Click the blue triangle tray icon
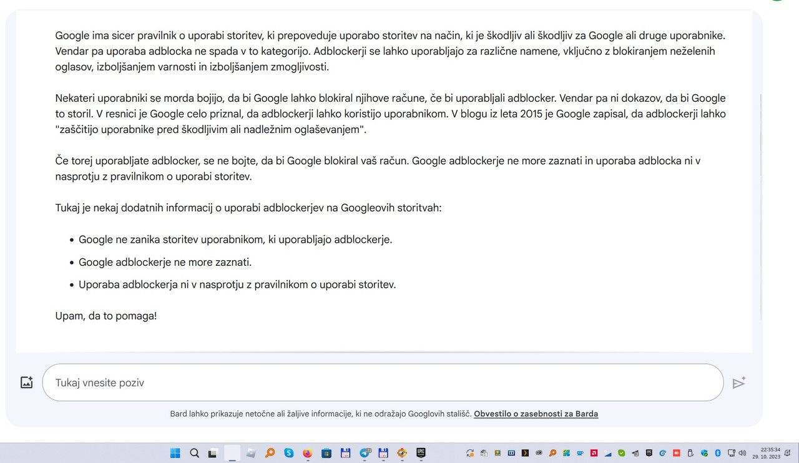 click(x=607, y=453)
